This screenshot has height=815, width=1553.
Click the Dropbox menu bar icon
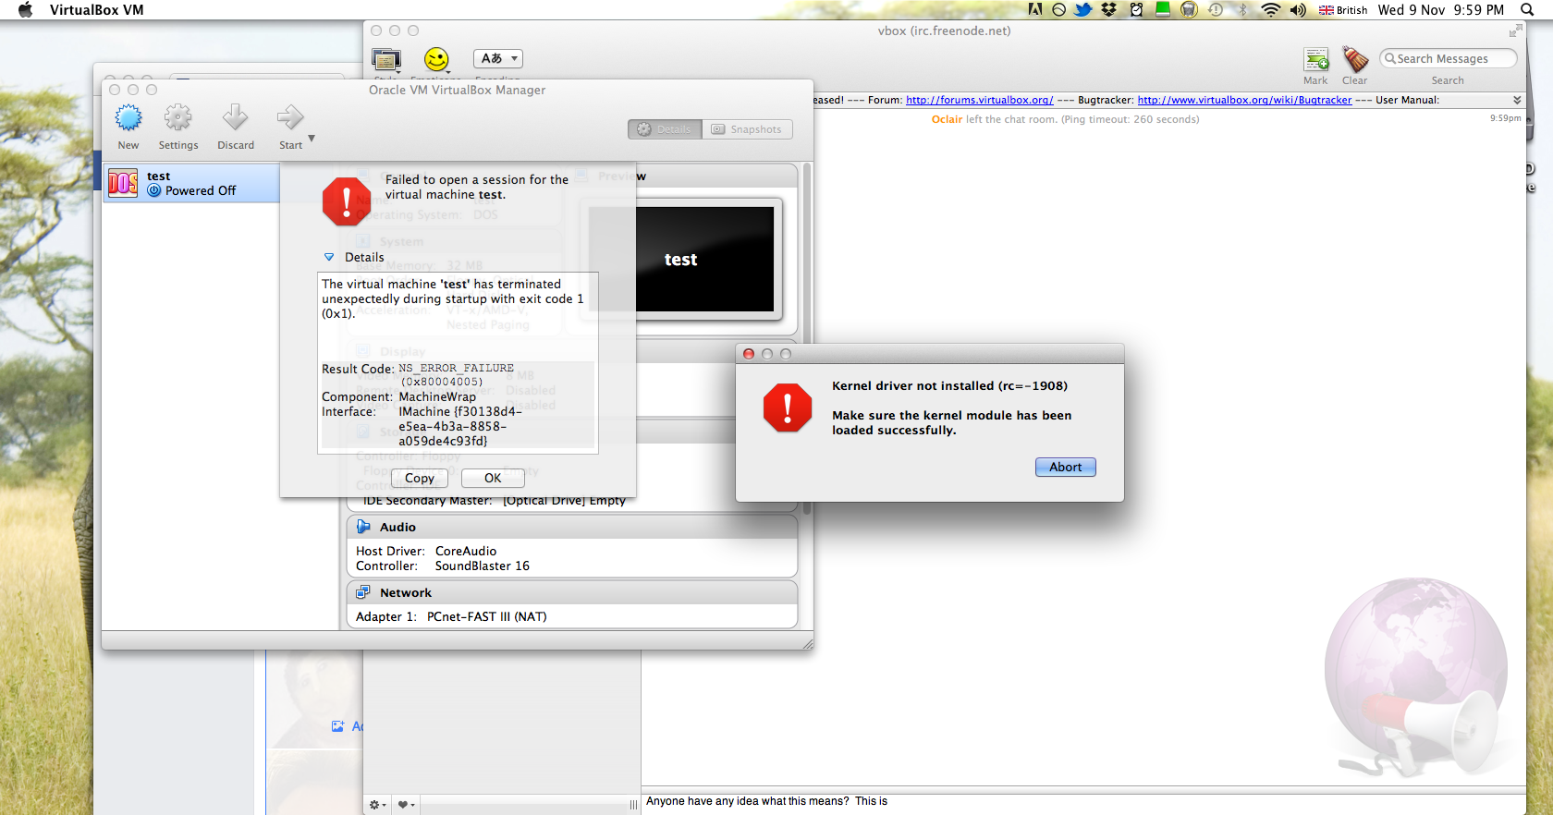click(1109, 9)
